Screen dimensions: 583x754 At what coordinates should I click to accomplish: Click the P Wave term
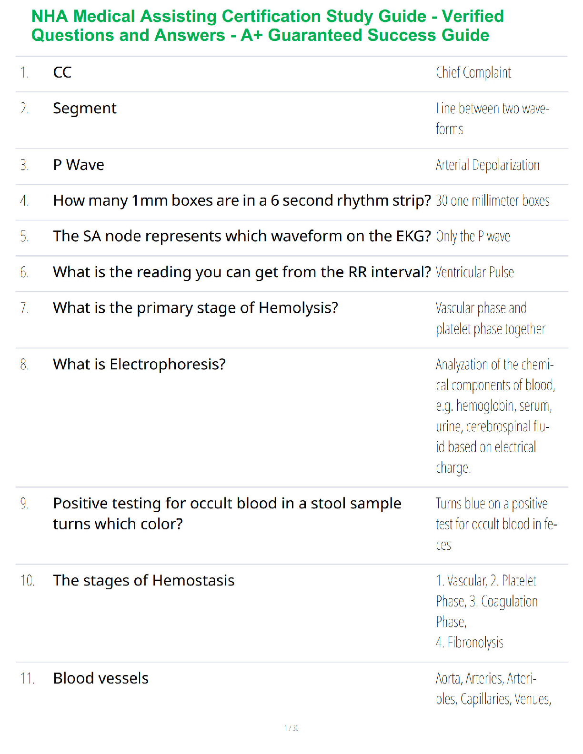coord(79,165)
